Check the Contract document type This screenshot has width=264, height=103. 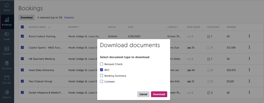pos(102,81)
